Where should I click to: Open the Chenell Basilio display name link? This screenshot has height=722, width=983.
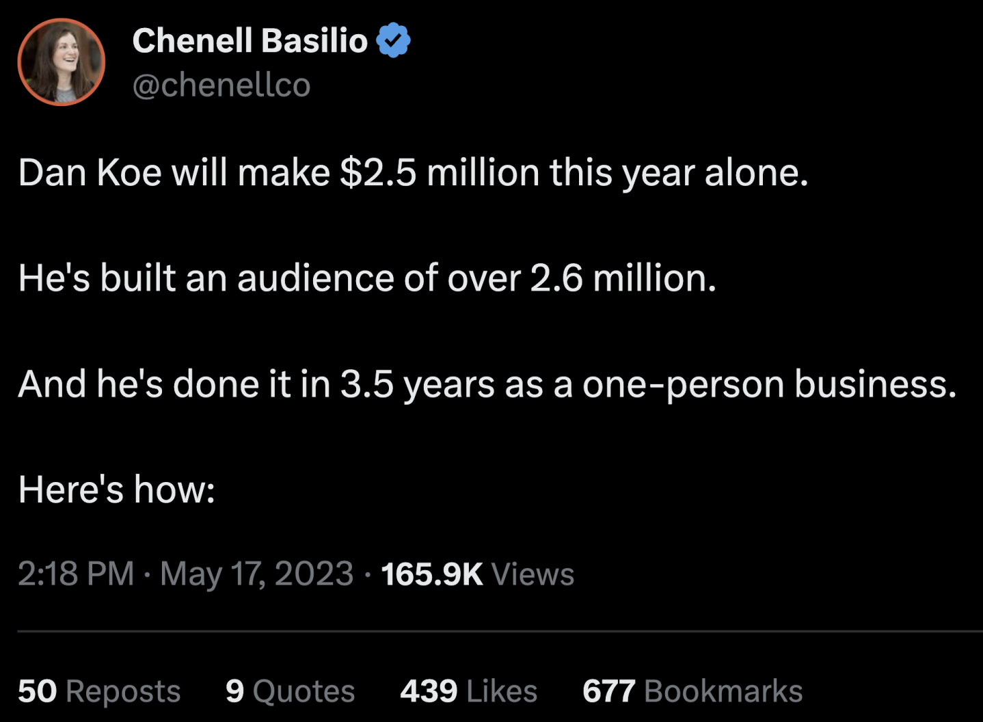pos(250,40)
